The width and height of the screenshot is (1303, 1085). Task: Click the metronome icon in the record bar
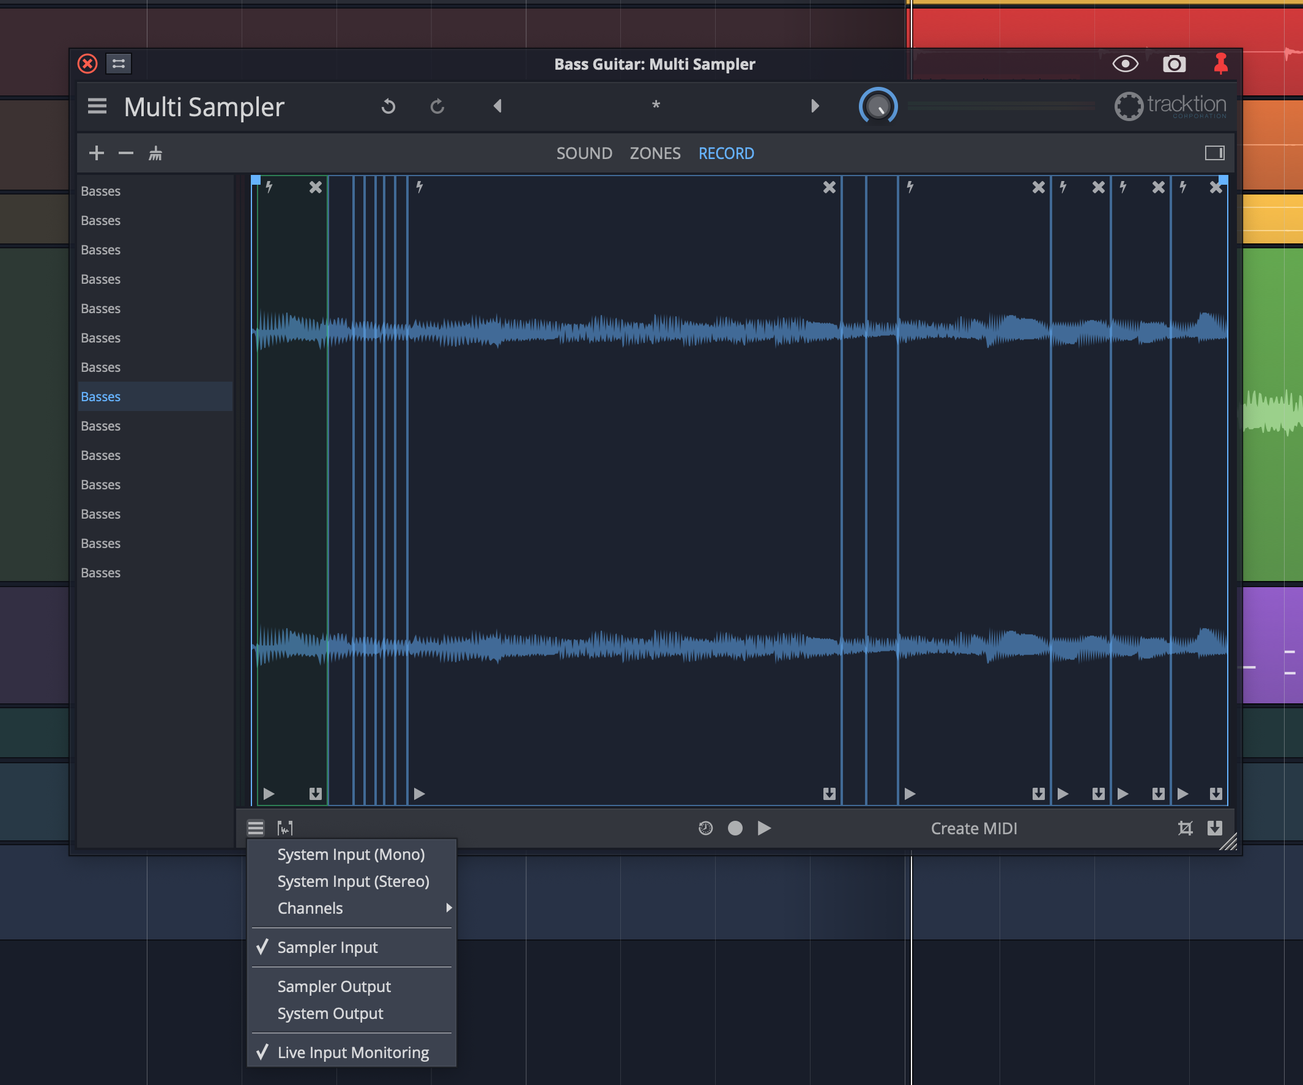point(705,828)
